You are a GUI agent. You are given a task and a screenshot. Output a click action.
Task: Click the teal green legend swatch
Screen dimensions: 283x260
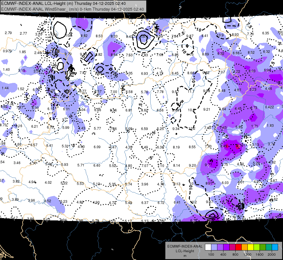click(x=269, y=247)
